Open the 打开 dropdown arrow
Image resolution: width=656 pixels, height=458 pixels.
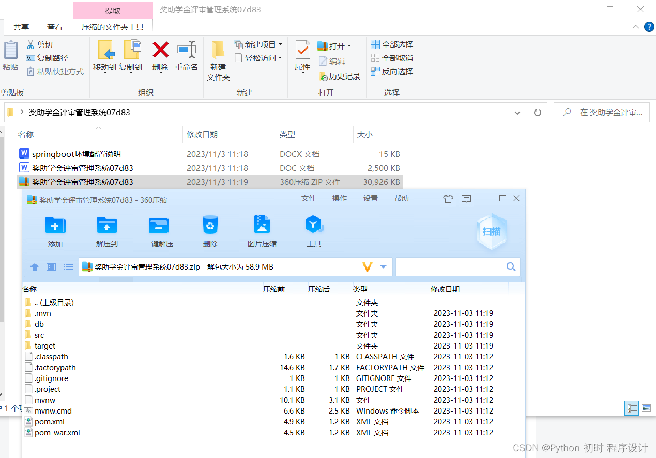coord(349,46)
